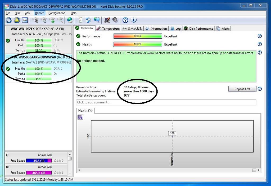Click the Health 100 % gradient bar
The width and height of the screenshot is (271, 186).
138,44
